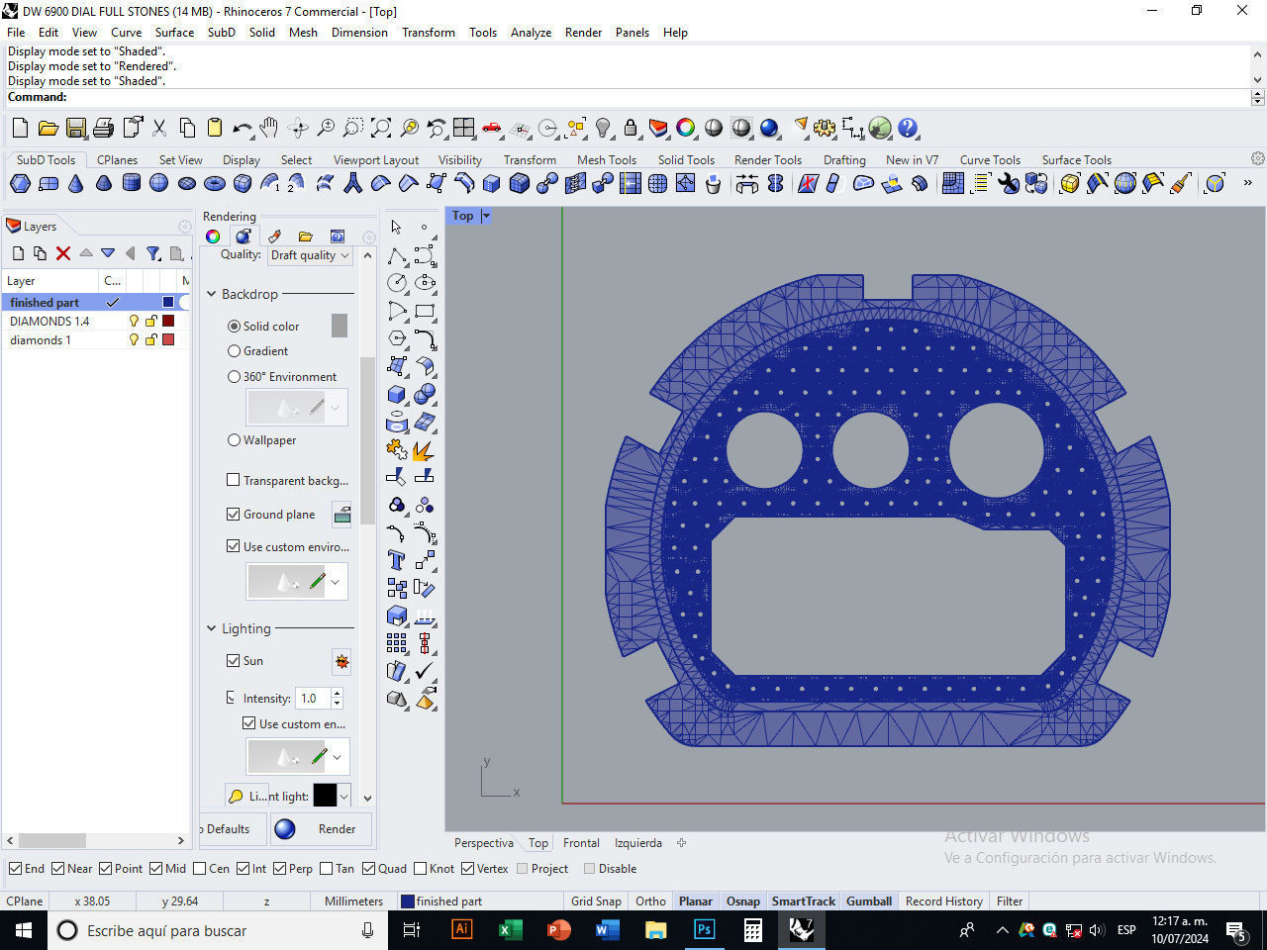The image size is (1267, 950).
Task: Click the Sun settings icon
Action: tap(341, 661)
